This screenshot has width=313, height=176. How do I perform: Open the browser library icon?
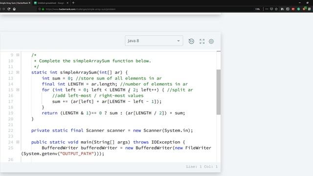tap(282, 9)
